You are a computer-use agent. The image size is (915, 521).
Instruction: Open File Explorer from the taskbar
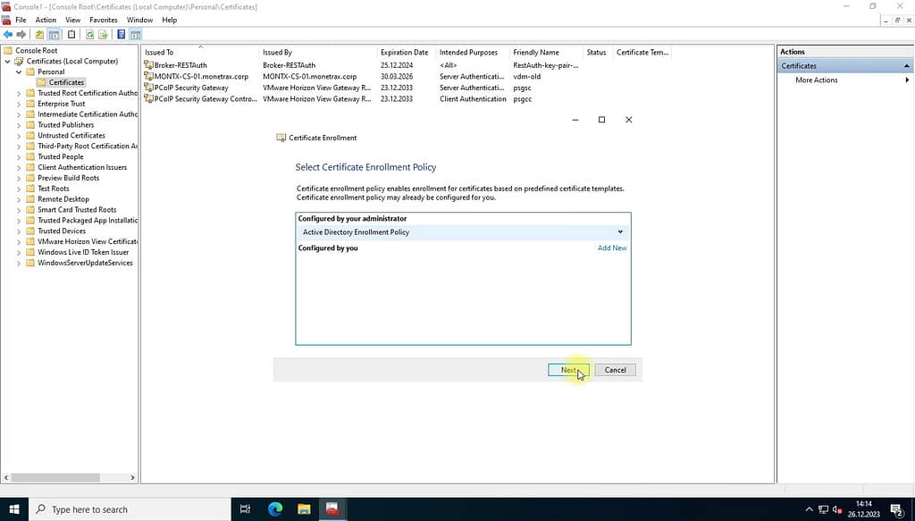pyautogui.click(x=303, y=509)
